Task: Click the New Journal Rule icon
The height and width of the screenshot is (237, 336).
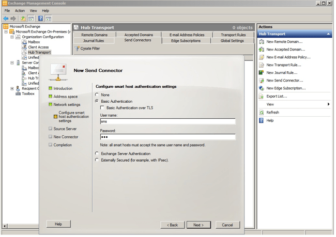Action: coord(262,73)
